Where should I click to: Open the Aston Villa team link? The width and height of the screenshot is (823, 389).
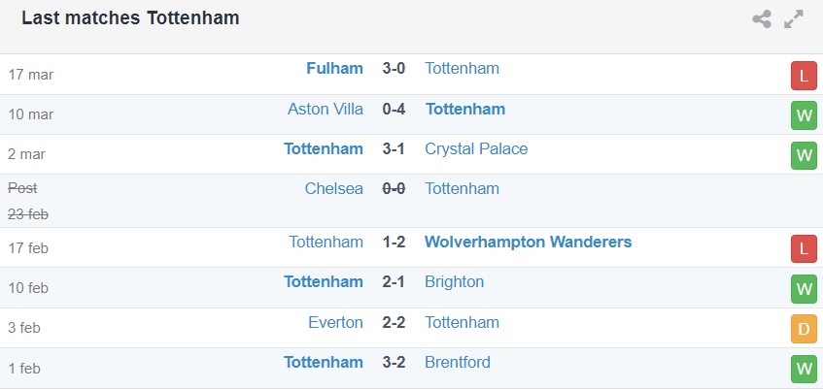pos(325,109)
